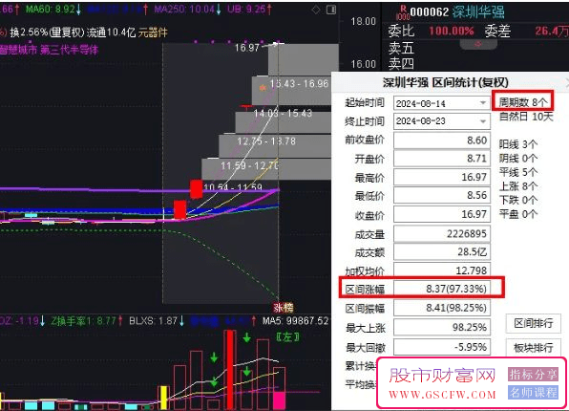Click the 卖四 row label
The width and height of the screenshot is (569, 411).
click(x=401, y=64)
